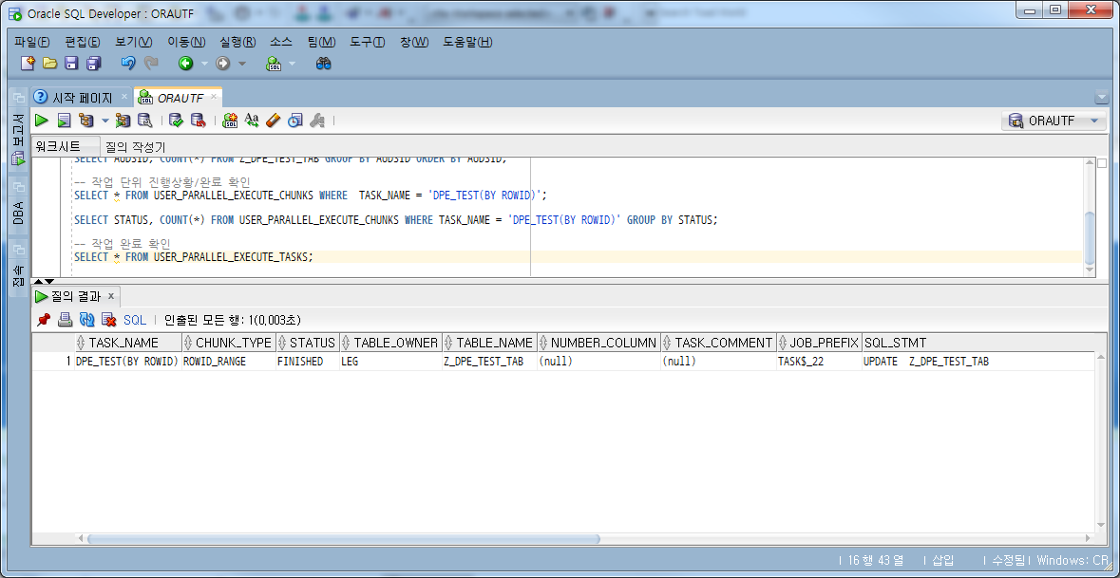Open a SQL worksheet from the main toolbar
The width and height of the screenshot is (1120, 578).
pos(275,64)
